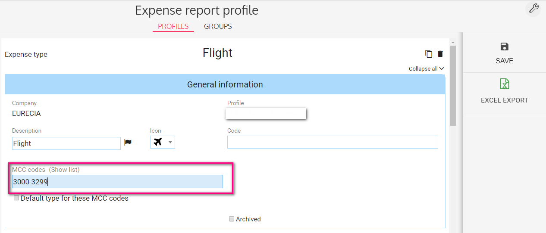Check Default type for these MCC codes
Viewport: 546px width, 233px height.
[x=16, y=198]
